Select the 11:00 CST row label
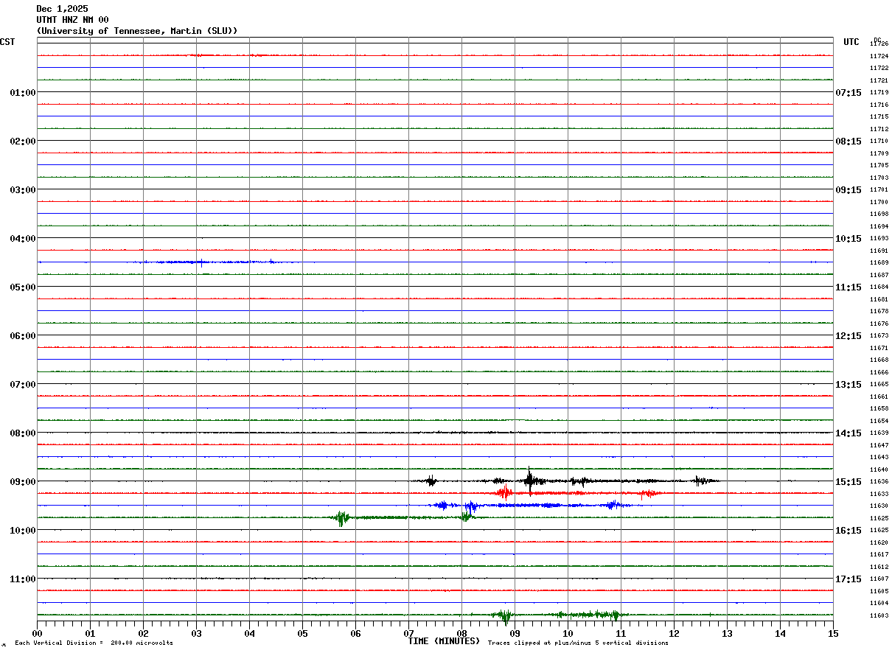 23,579
